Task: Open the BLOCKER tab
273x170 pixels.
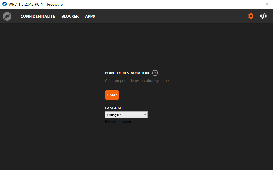Action: click(x=70, y=16)
